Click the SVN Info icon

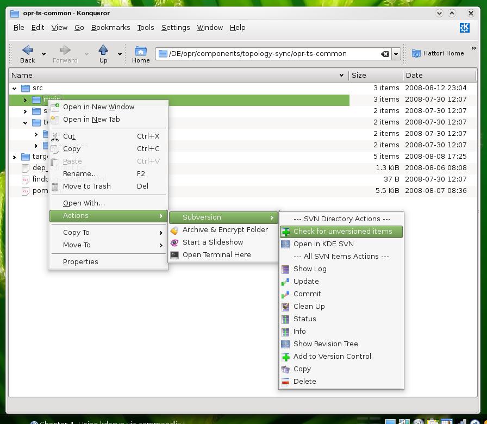coord(285,332)
